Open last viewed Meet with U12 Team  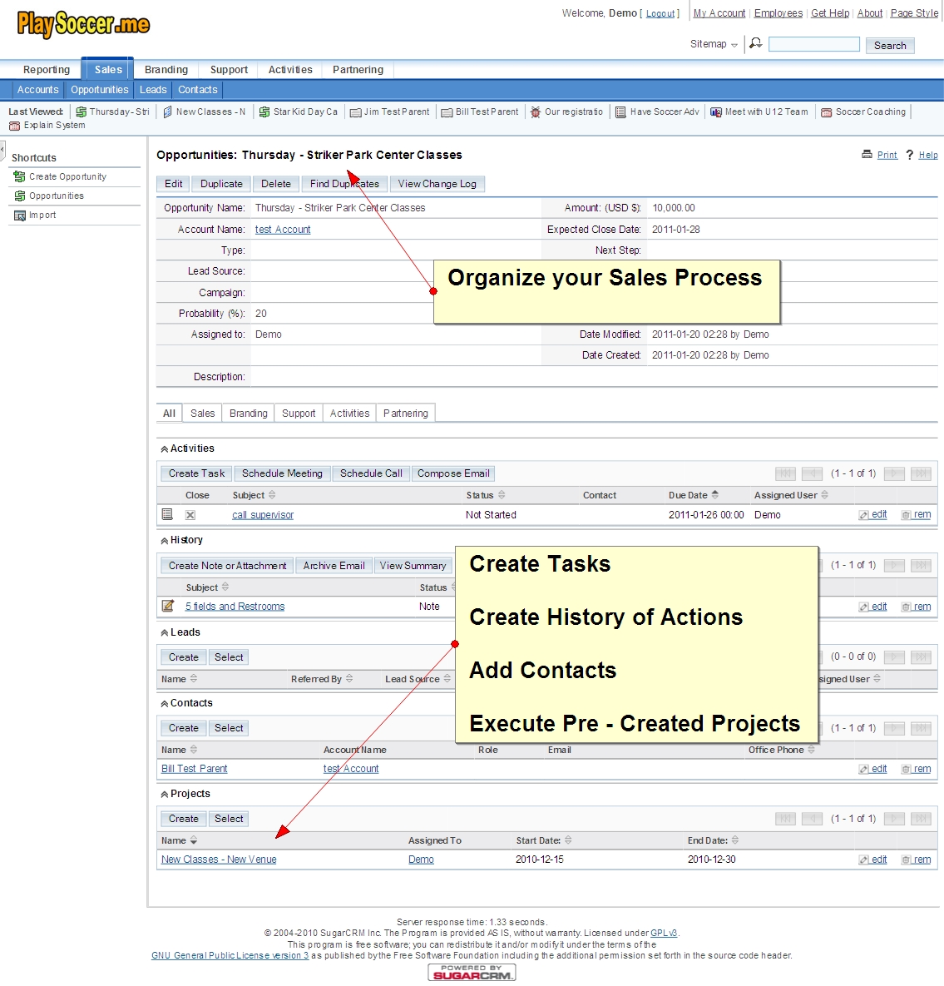(759, 112)
